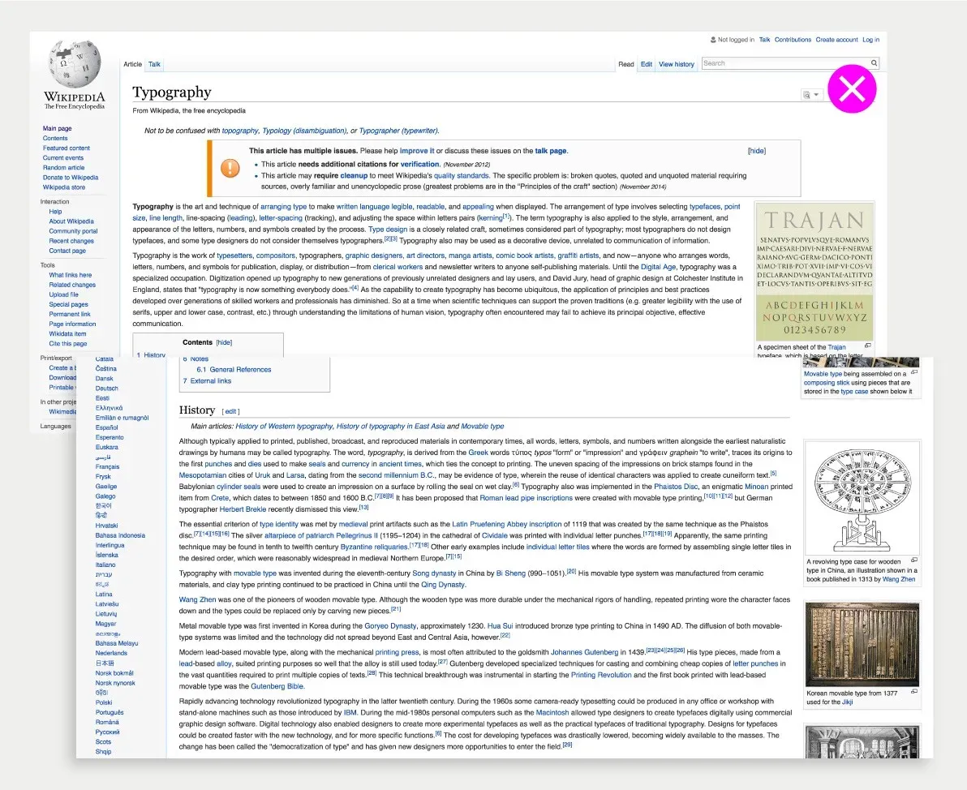Click the Wikipedia globe logo
Viewport: 967px width, 790px height.
pyautogui.click(x=75, y=65)
